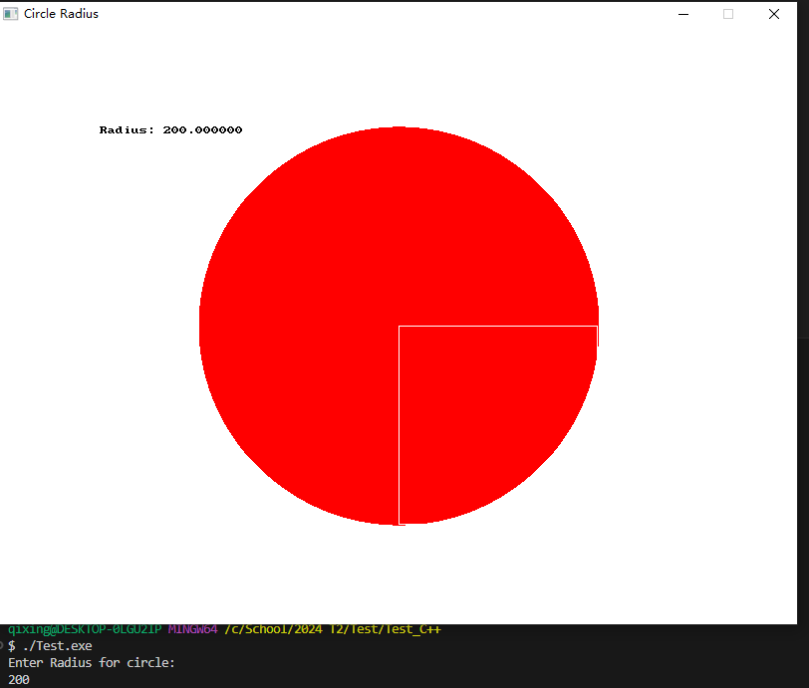
Task: Maximize the Circle Radius window
Action: [727, 14]
